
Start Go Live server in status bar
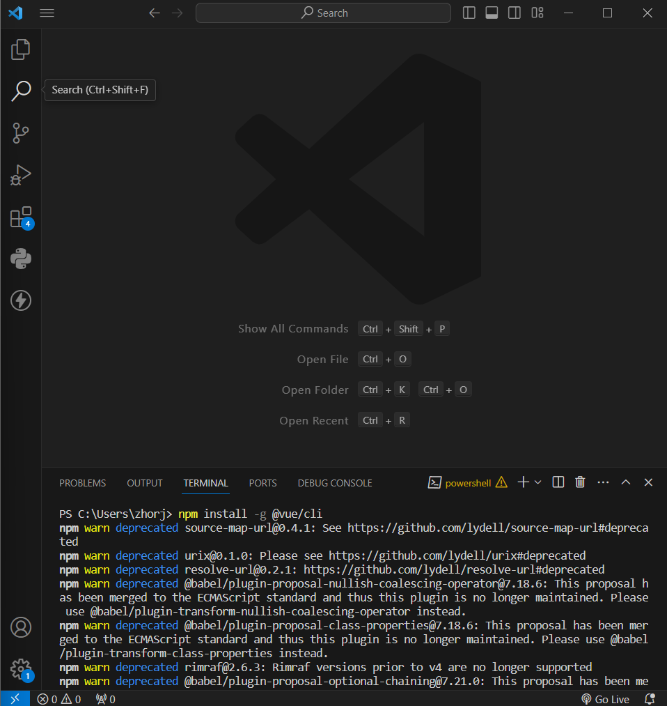click(605, 699)
